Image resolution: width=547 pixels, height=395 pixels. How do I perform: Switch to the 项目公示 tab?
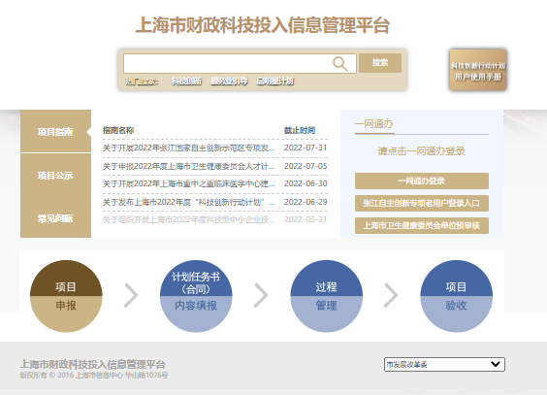(x=55, y=175)
